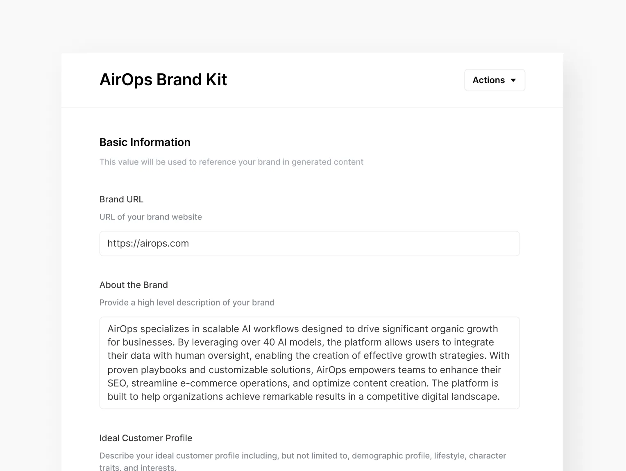
Task: Click the first line of the AirOps description
Action: pyautogui.click(x=302, y=328)
